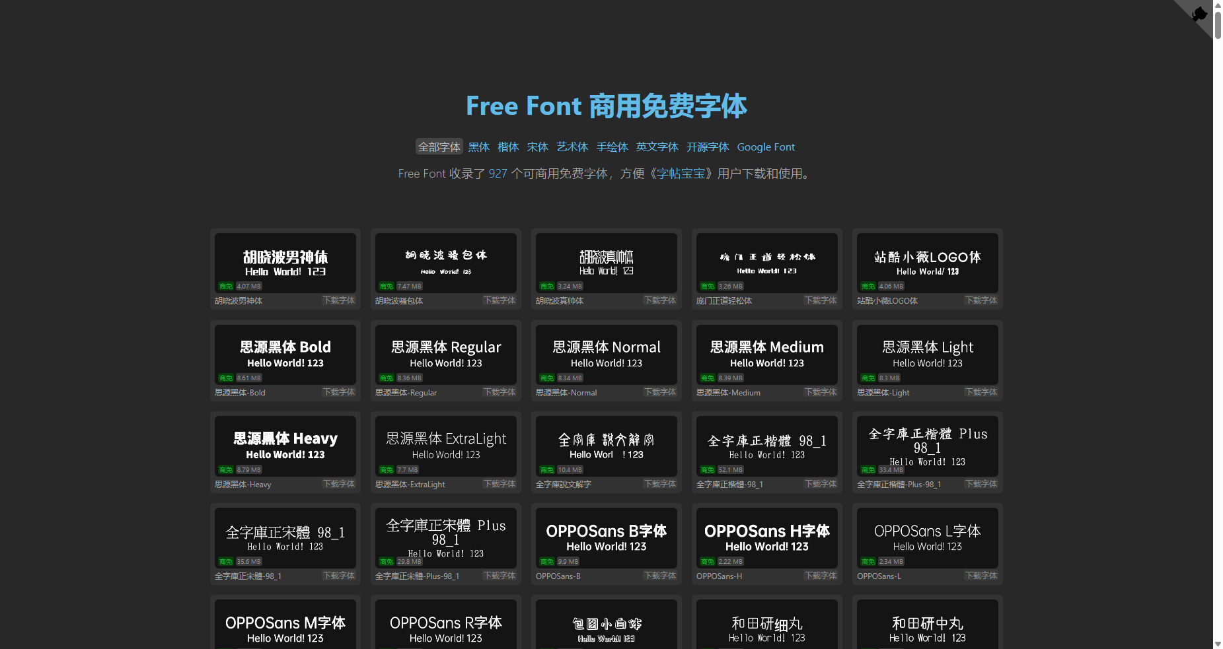
Task: Open the OPPOSans M字体 preview thumbnail
Action: pos(285,625)
